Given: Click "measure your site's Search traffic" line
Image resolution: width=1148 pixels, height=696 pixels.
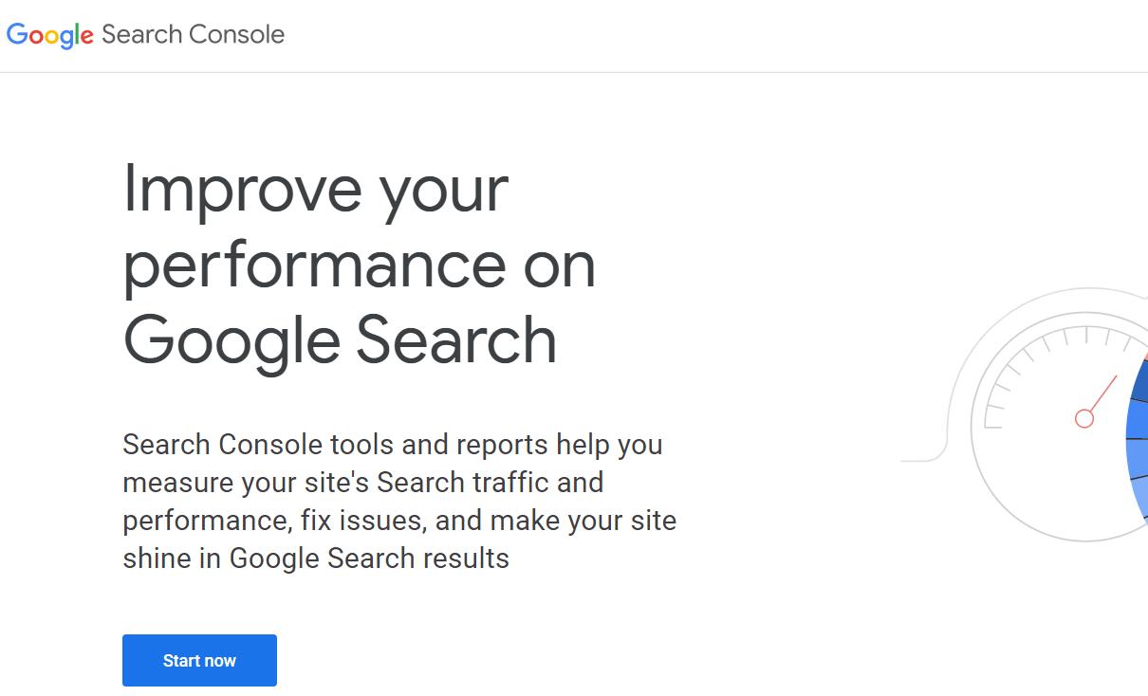Looking at the screenshot, I should point(363,482).
